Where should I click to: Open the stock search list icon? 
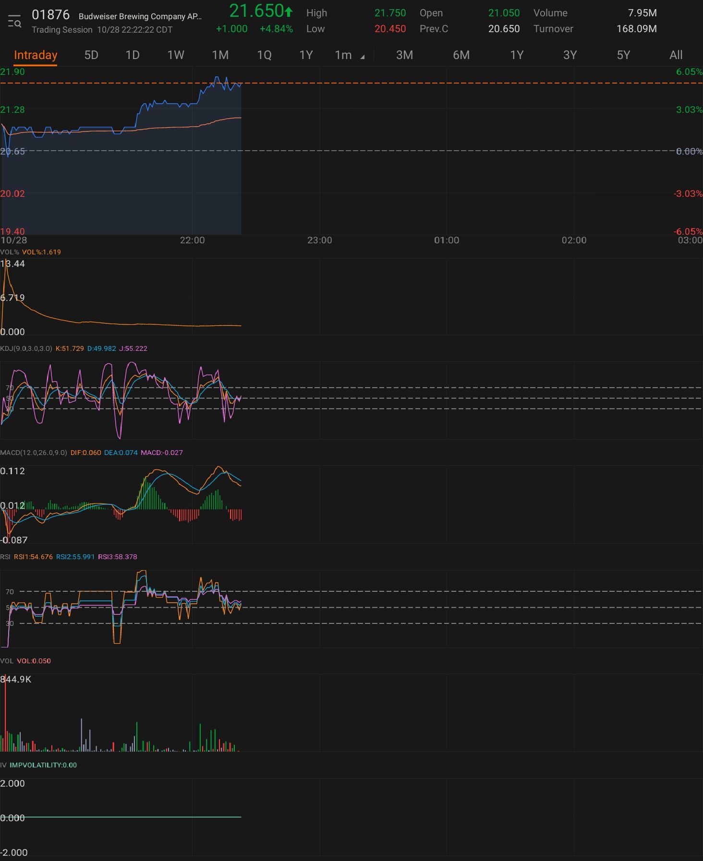click(14, 22)
